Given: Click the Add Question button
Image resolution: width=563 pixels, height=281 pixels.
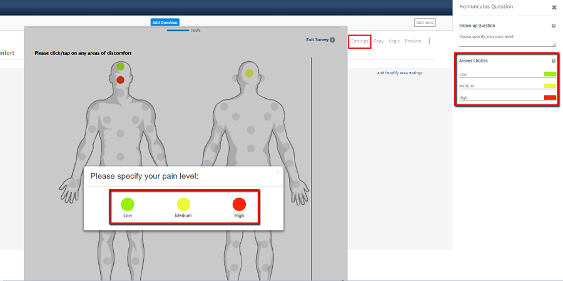Looking at the screenshot, I should click(x=165, y=22).
